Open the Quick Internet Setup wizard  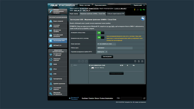click(x=58, y=11)
